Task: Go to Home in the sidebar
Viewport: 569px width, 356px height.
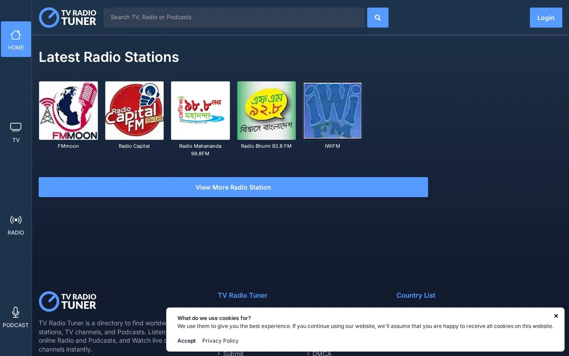Action: coord(16,39)
